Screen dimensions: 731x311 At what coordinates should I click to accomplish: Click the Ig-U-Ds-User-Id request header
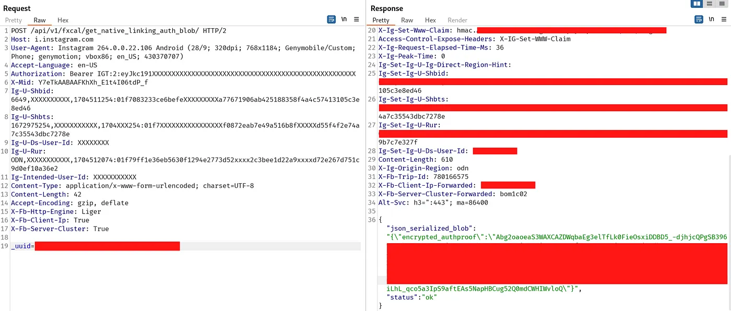pos(60,142)
